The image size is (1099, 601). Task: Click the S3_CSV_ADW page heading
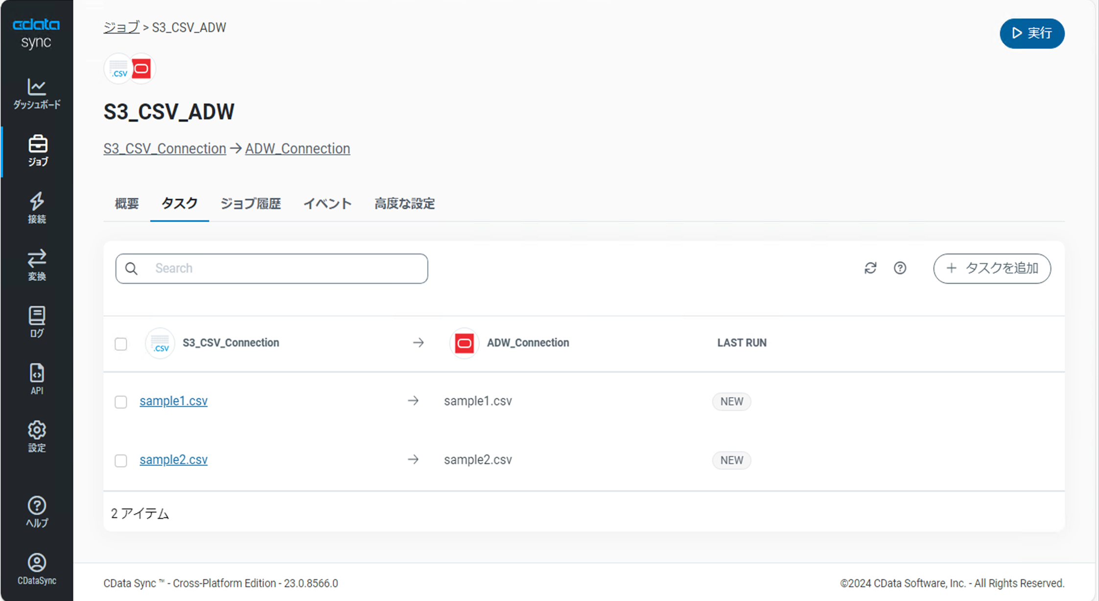169,112
